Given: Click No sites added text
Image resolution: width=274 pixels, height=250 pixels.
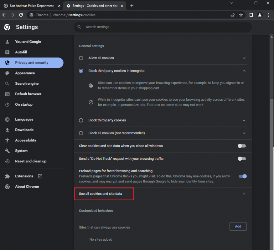Looking at the screenshot, I should 101,240.
